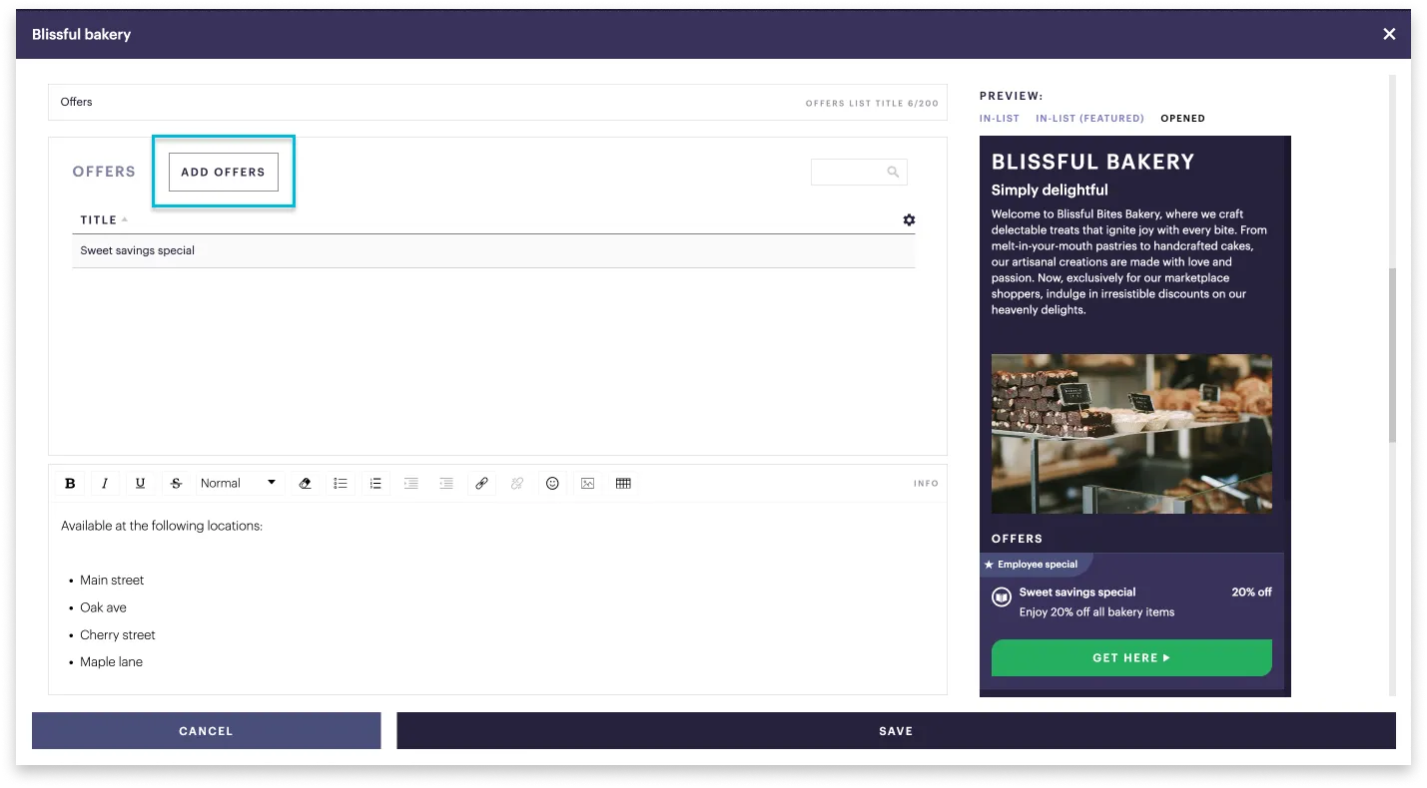
Task: Click the 'Maple lane' bullet in editor
Action: click(111, 662)
